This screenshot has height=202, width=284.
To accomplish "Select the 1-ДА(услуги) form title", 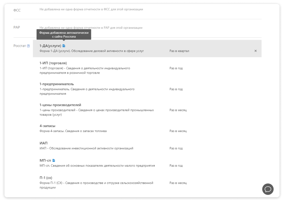I will click(50, 46).
